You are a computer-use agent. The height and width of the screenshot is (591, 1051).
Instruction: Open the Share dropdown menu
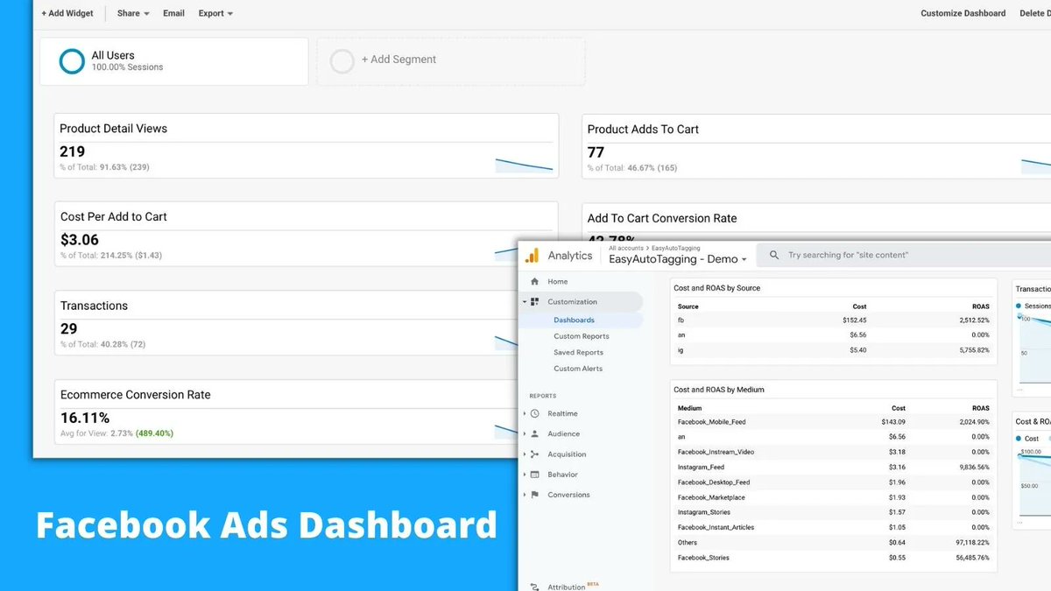pyautogui.click(x=133, y=14)
